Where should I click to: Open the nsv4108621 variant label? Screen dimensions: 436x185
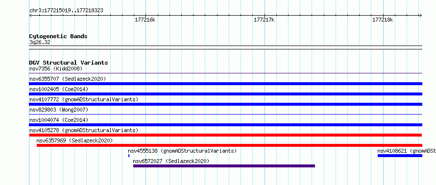pyautogui.click(x=407, y=151)
